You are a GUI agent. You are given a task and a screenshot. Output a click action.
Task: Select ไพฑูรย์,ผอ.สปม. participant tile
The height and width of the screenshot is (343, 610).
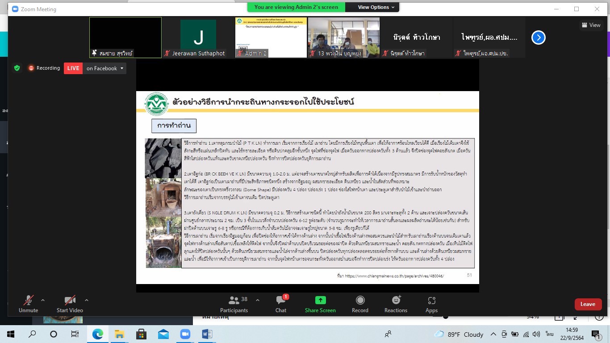coord(489,38)
